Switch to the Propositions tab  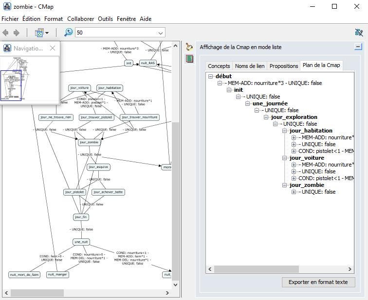click(x=283, y=66)
